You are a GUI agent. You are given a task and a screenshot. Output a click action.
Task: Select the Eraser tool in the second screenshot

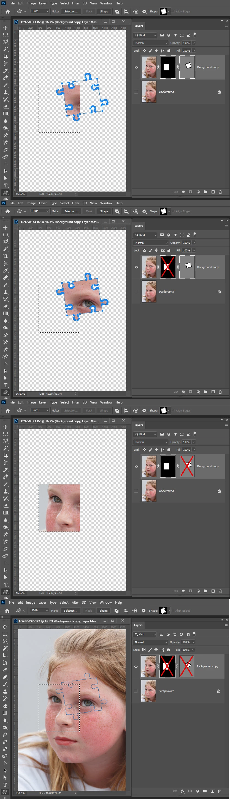(5, 306)
